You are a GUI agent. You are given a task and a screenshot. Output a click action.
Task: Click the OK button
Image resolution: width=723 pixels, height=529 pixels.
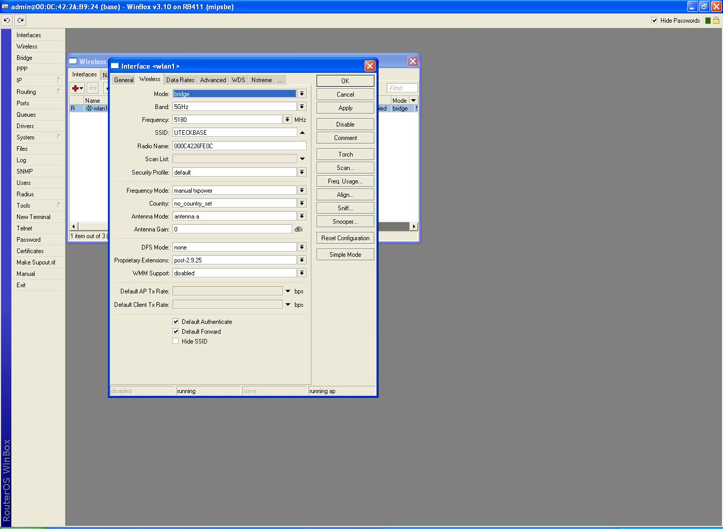click(345, 81)
